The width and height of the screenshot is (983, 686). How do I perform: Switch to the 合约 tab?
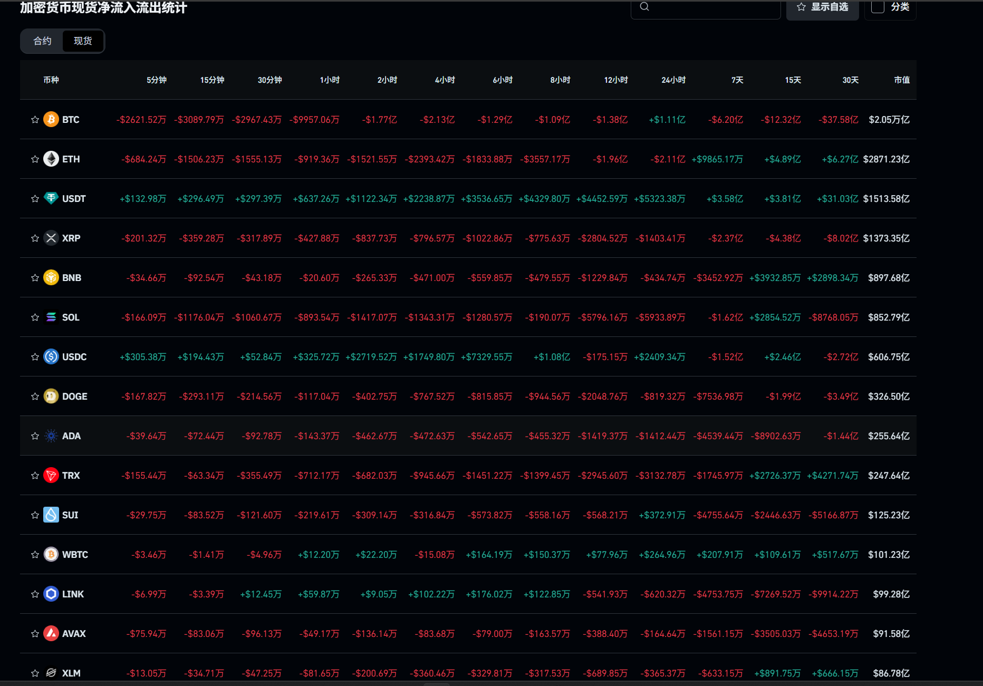point(42,41)
